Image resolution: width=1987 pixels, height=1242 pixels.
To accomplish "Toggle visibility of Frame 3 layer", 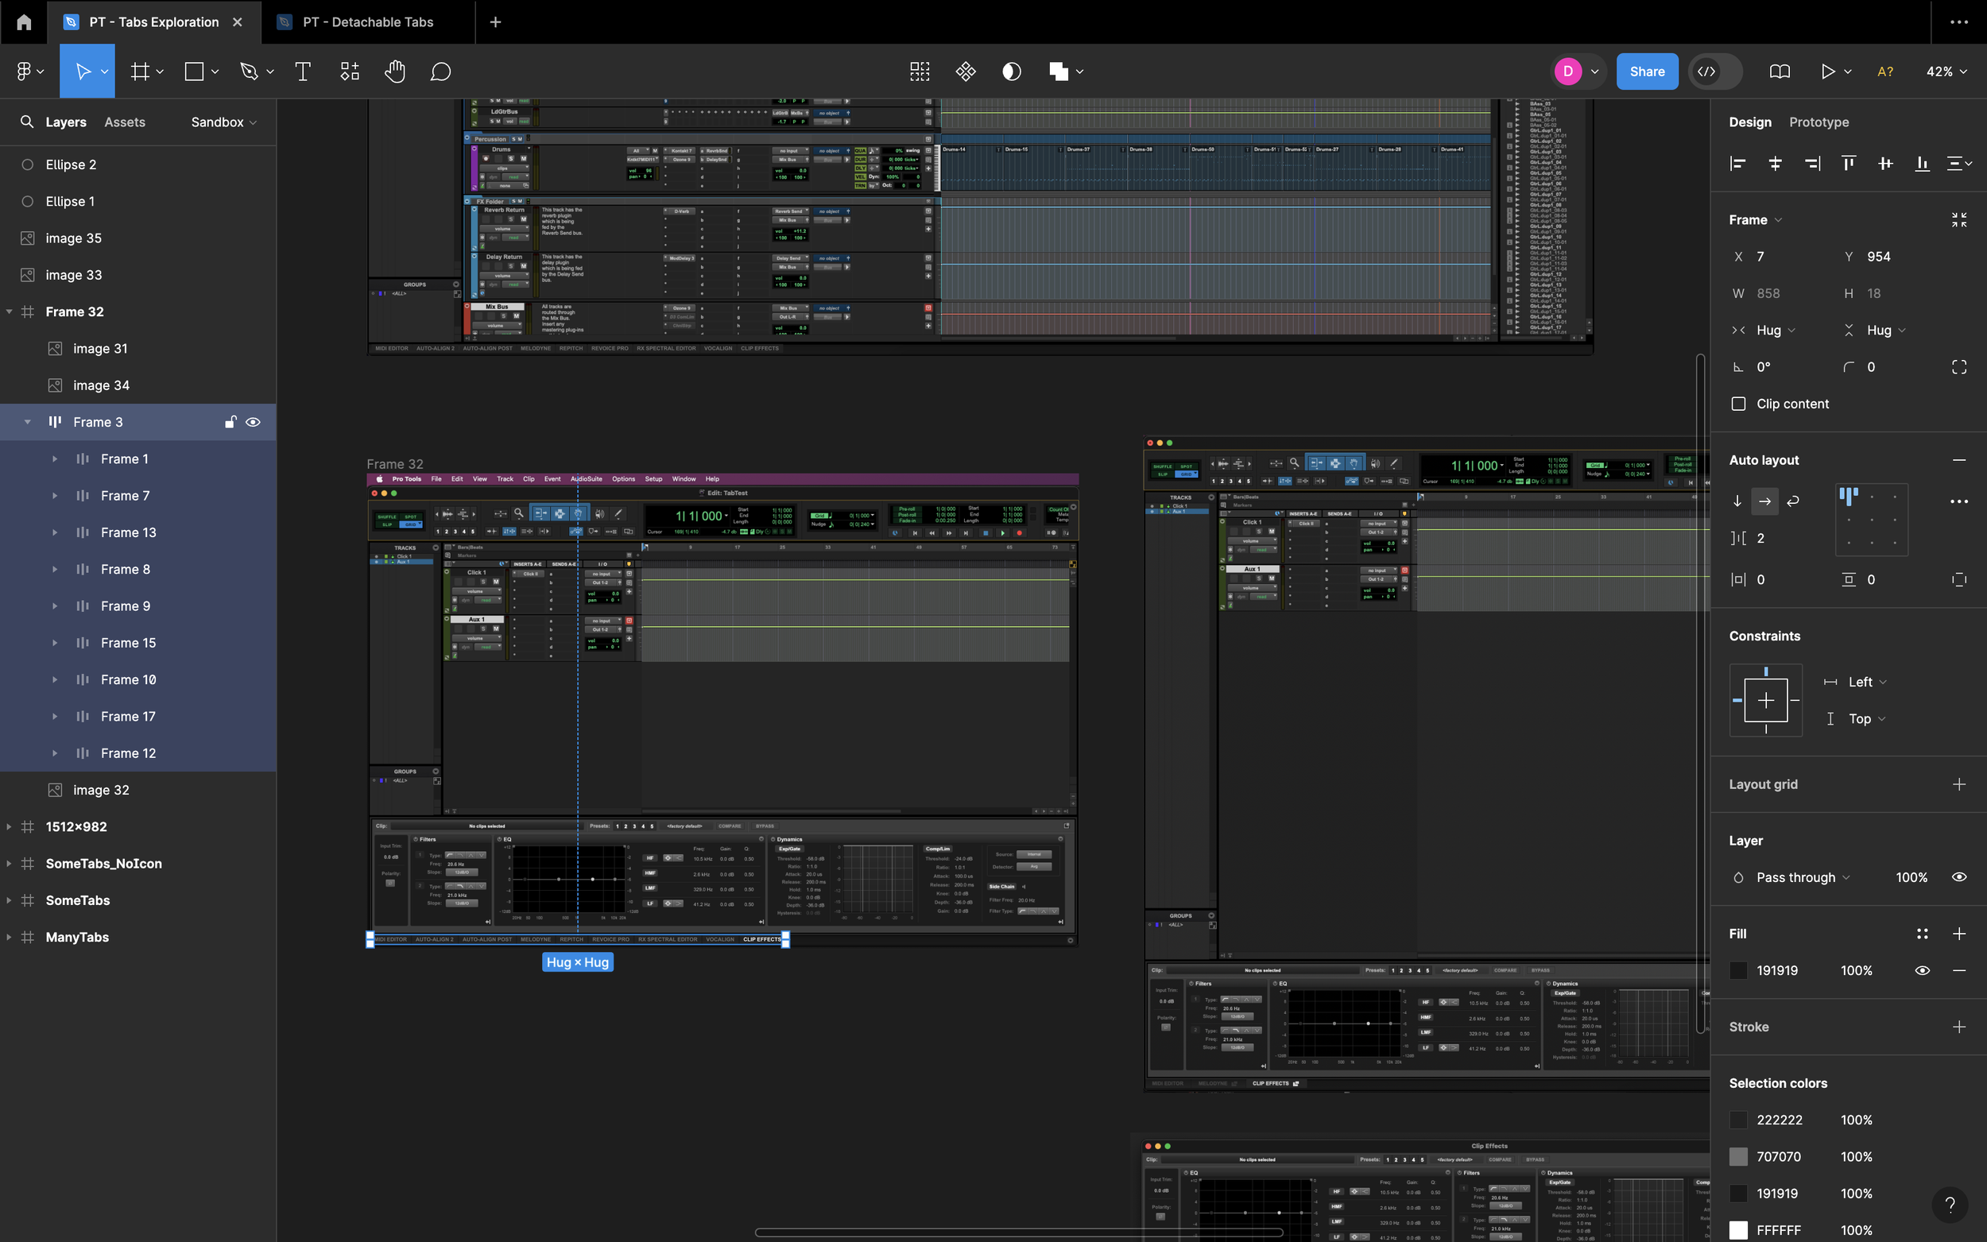I will (x=253, y=422).
